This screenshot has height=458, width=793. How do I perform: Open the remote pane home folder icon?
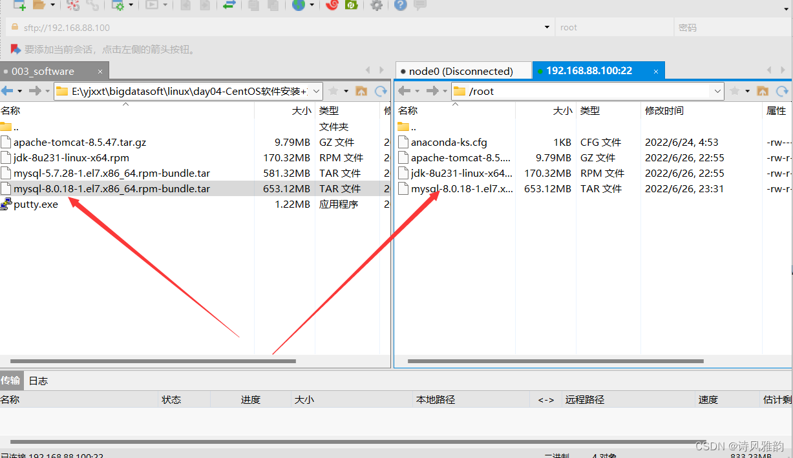[x=763, y=91]
